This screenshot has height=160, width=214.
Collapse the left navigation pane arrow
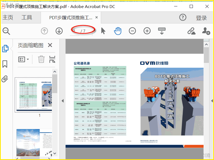63,101
